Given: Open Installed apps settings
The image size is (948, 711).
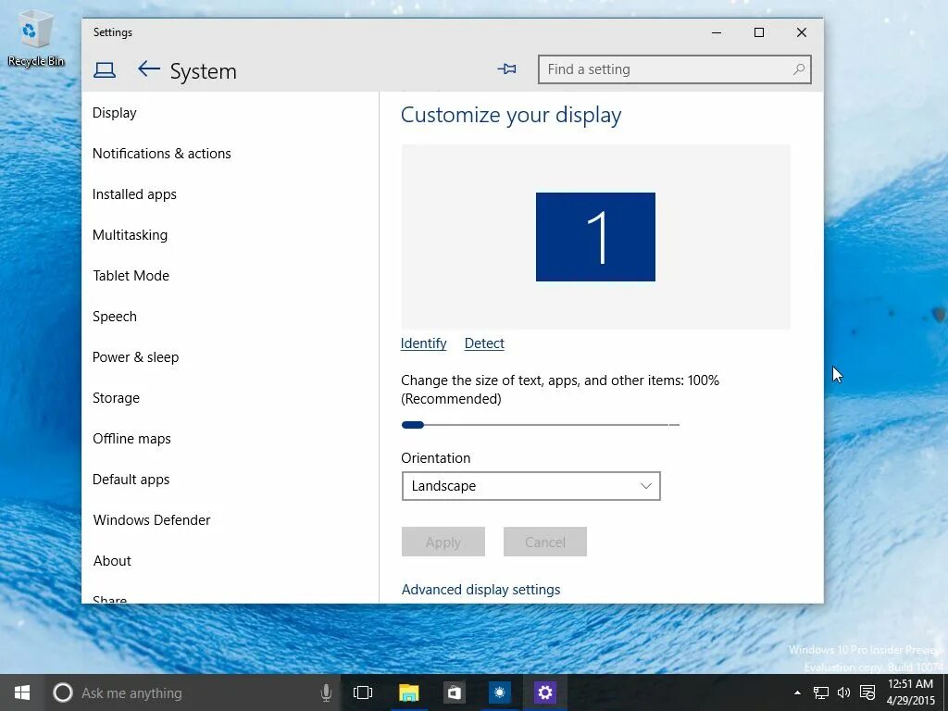Looking at the screenshot, I should (134, 194).
